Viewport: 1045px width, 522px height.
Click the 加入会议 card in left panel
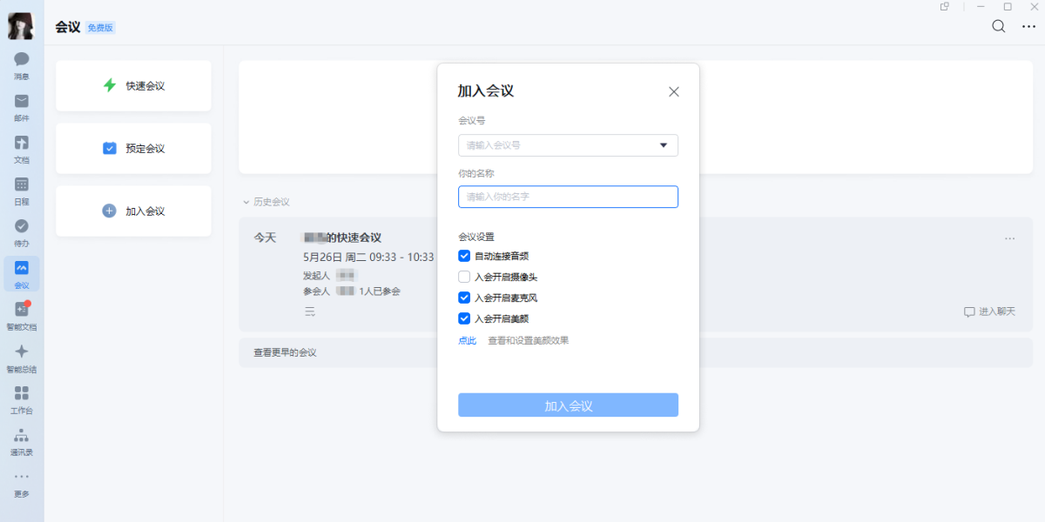pyautogui.click(x=133, y=211)
